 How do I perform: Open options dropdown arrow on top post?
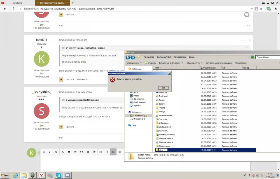coord(249,26)
